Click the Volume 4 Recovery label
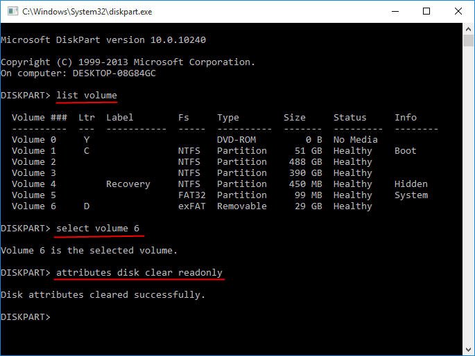This screenshot has height=356, width=475. [x=128, y=184]
